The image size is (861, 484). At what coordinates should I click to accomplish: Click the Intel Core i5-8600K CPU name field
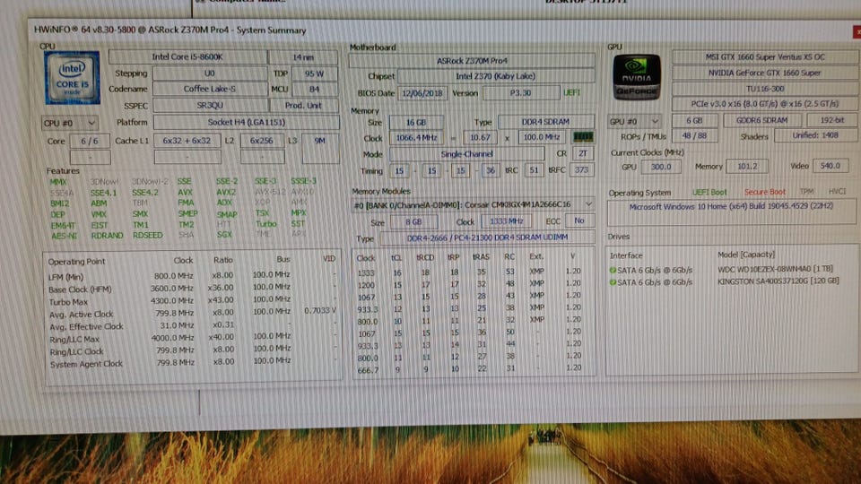tap(187, 57)
